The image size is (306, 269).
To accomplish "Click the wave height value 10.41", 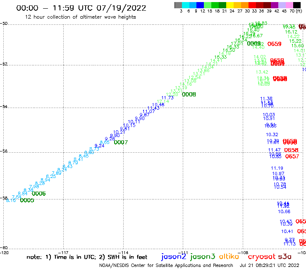I will 287,231.
